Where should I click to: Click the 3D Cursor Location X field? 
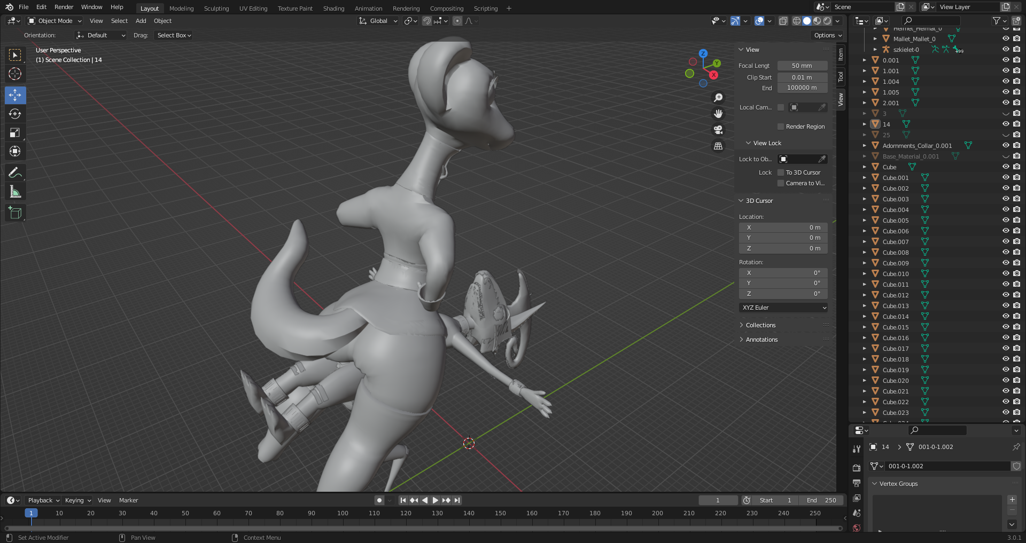click(783, 227)
